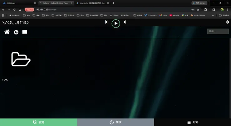Open the Chrome three-dot menu

228,10
